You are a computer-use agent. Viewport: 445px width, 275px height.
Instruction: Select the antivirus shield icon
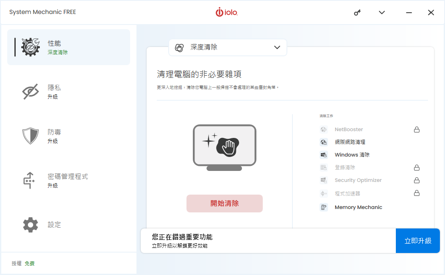31,136
